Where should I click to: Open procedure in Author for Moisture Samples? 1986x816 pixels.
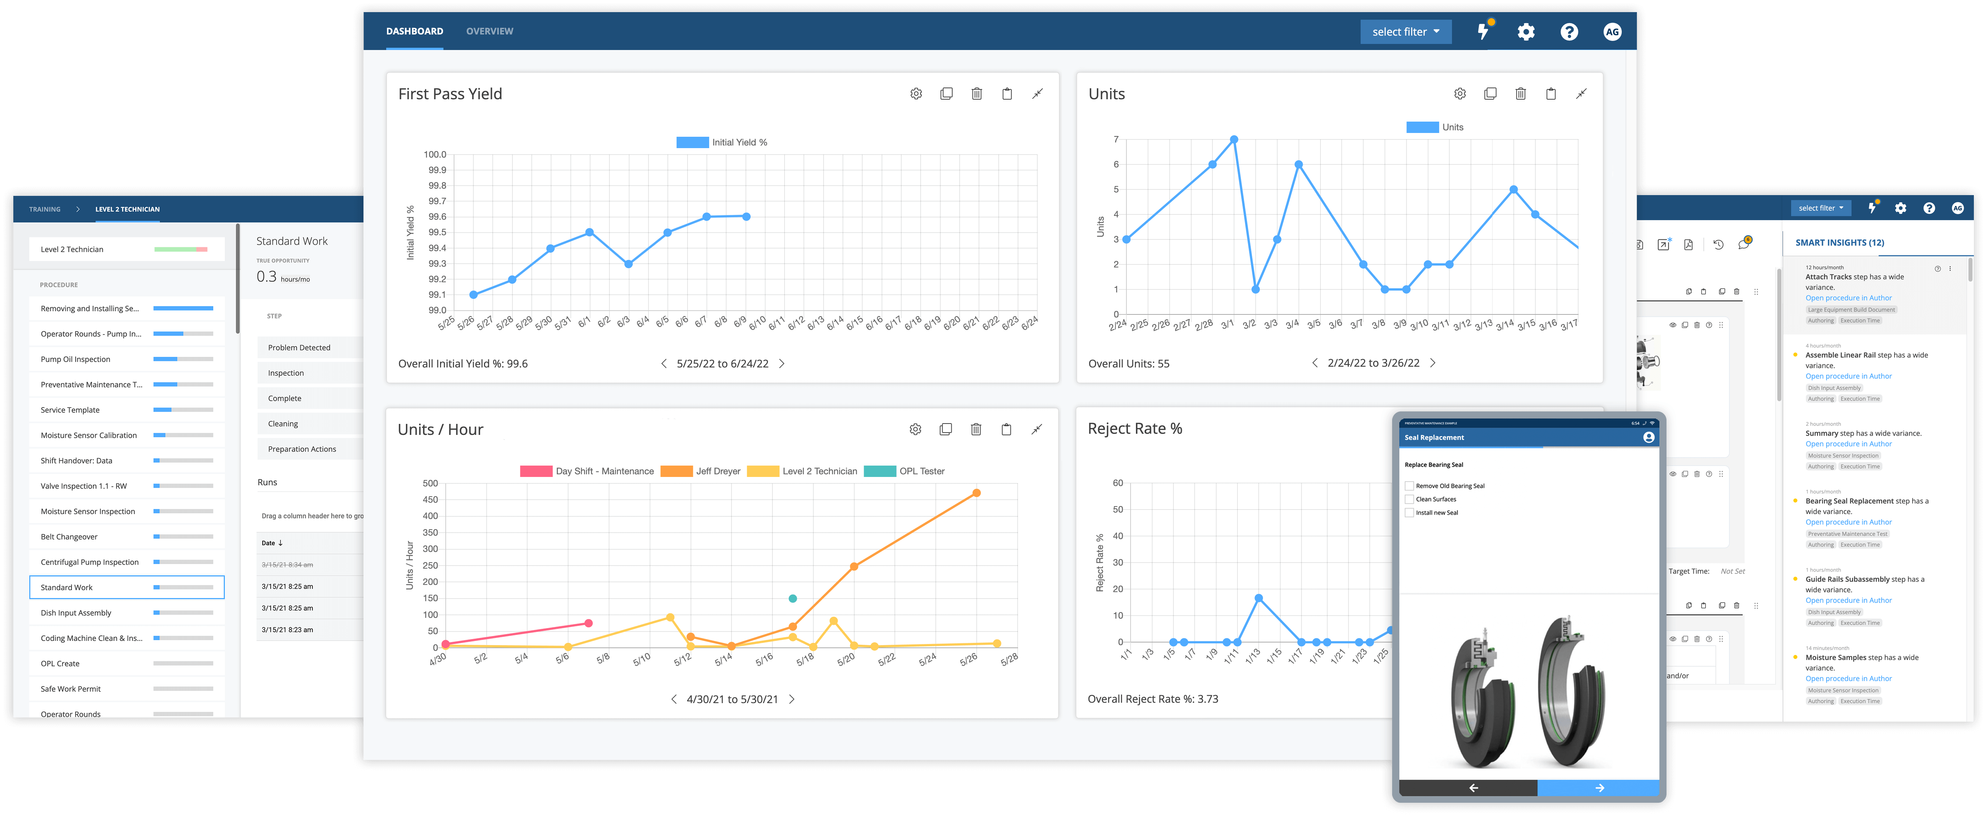(1848, 679)
